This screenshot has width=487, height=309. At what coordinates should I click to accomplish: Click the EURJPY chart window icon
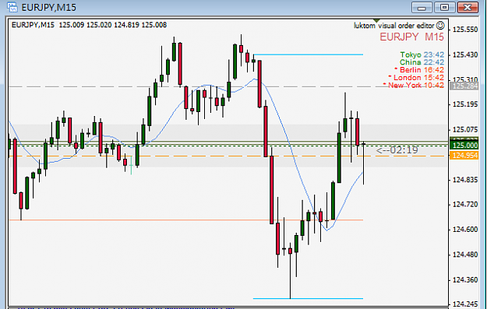[12, 7]
